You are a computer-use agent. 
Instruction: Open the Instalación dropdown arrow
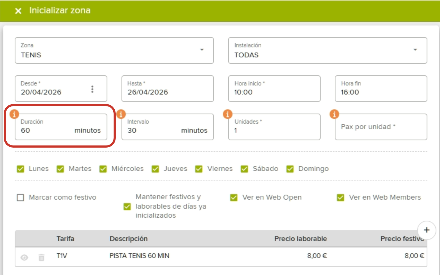click(415, 50)
